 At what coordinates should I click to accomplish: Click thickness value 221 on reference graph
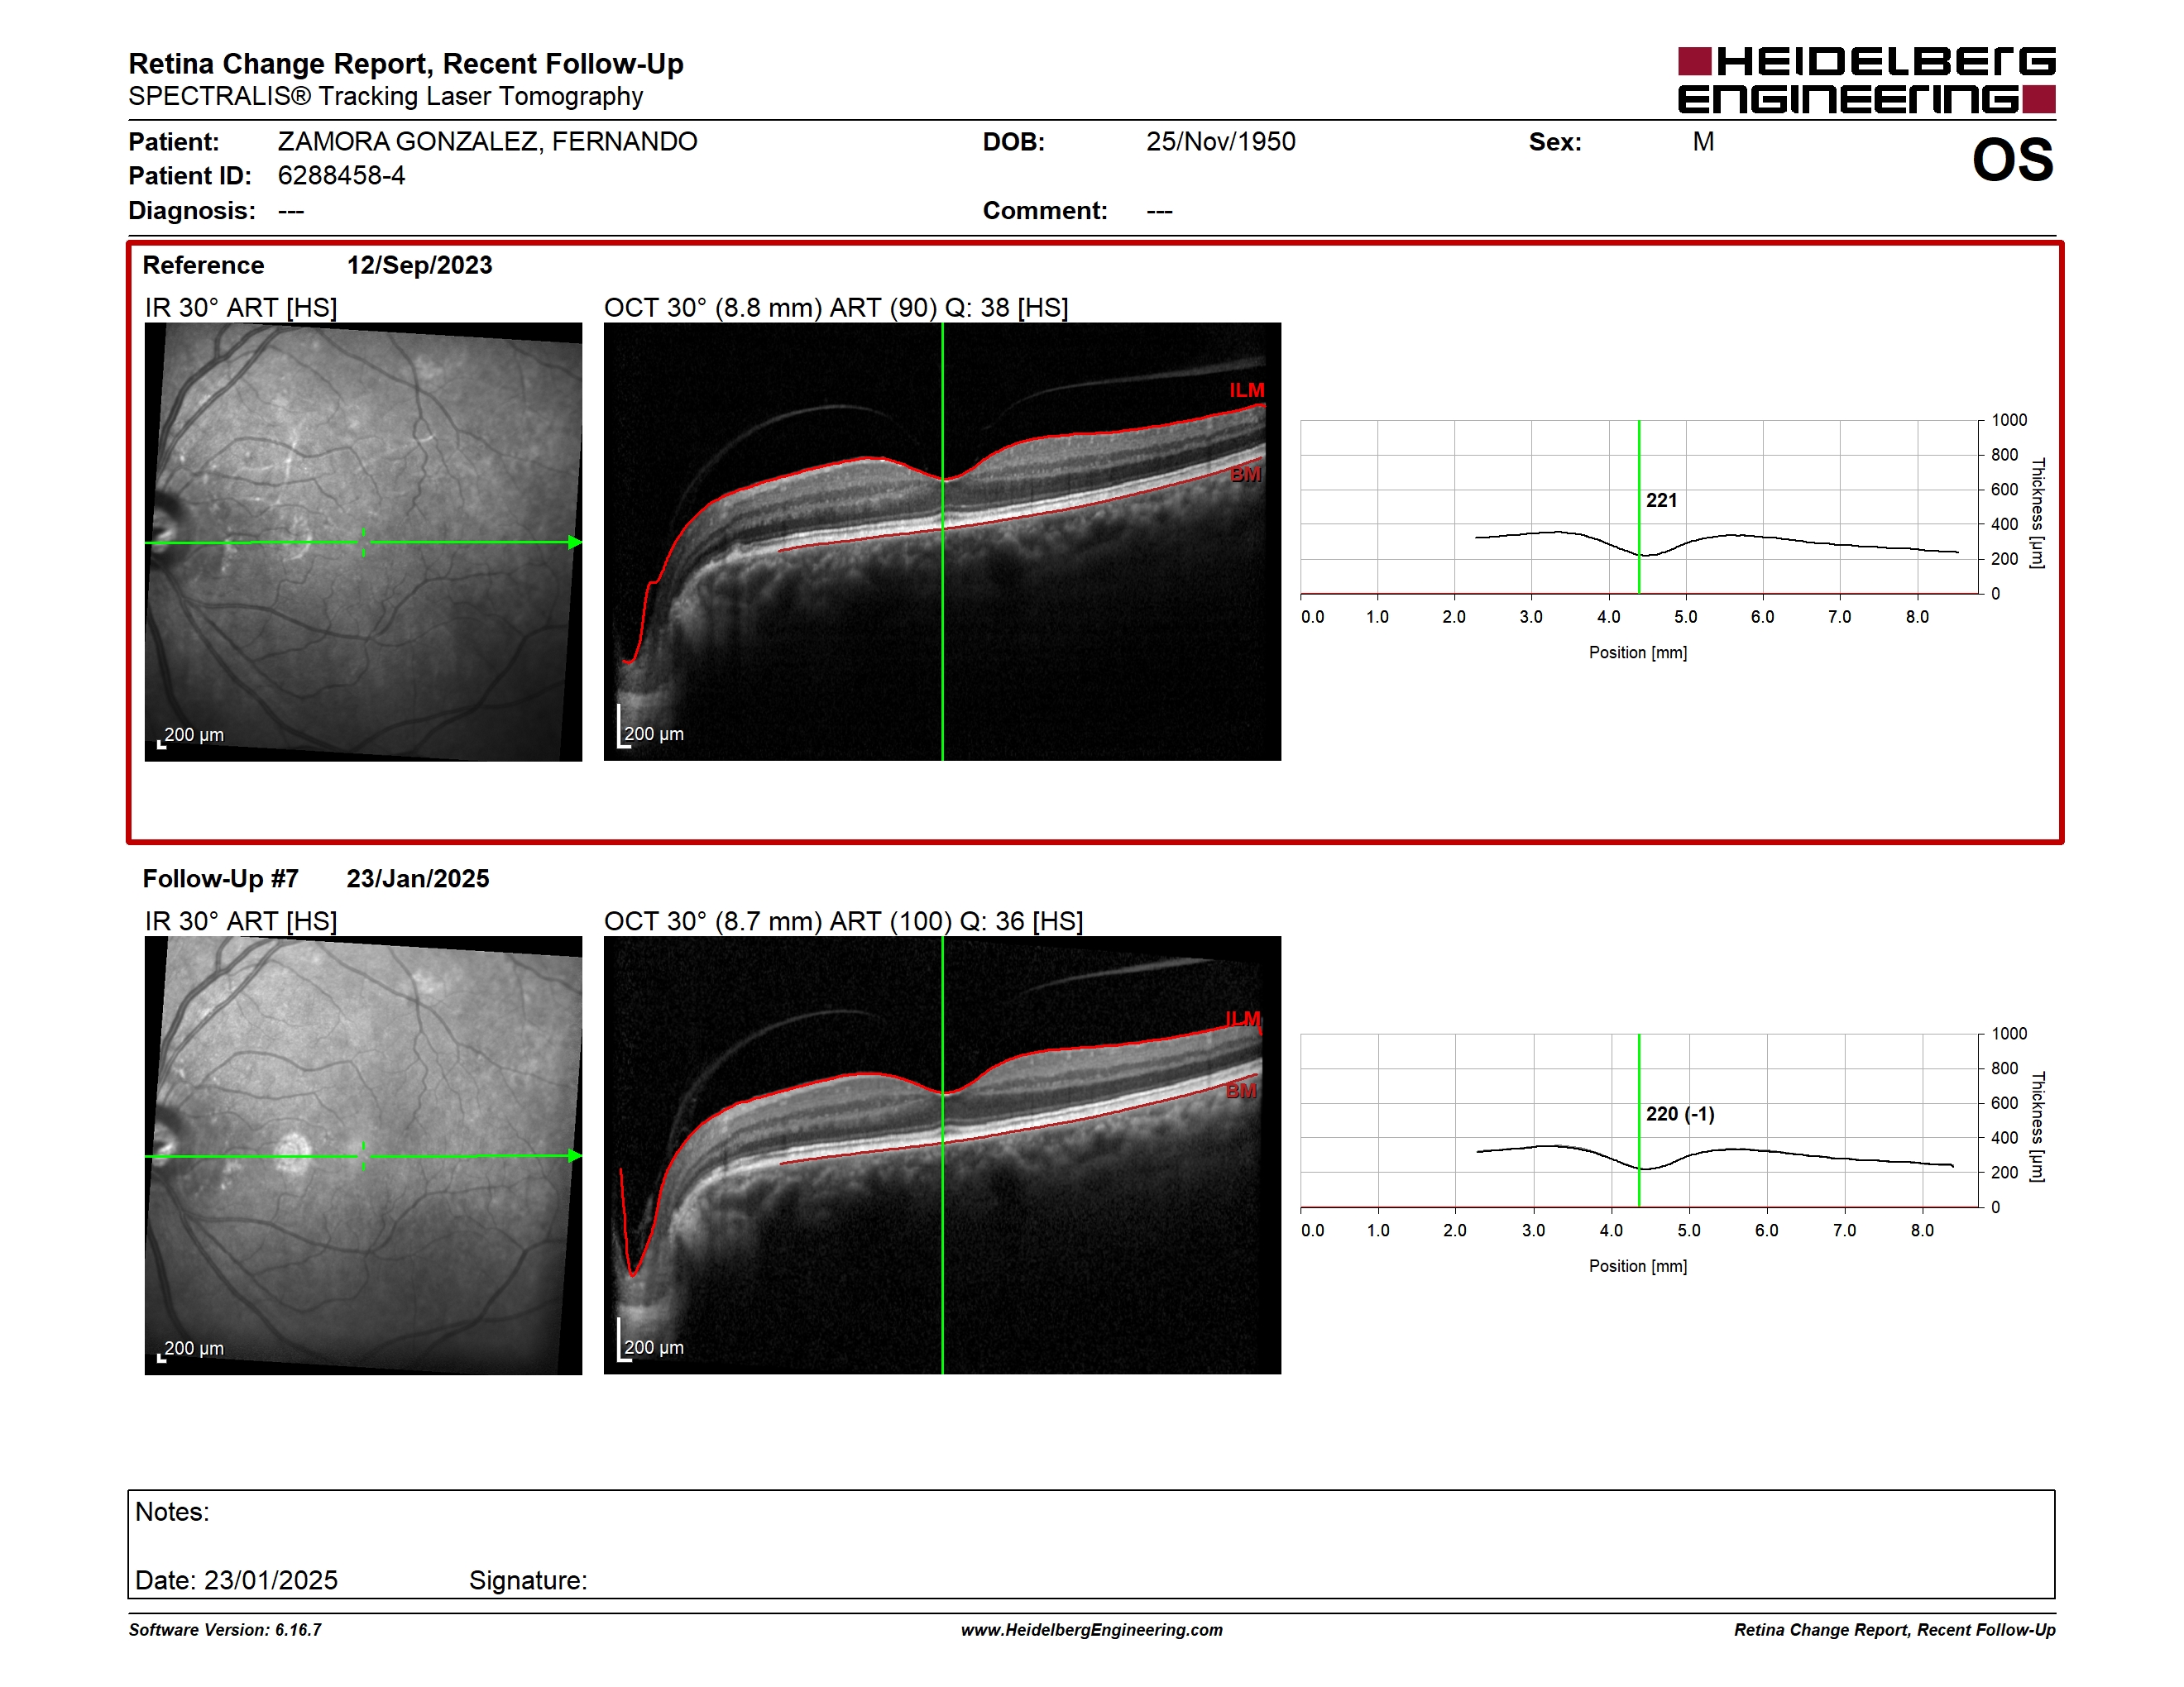tap(1661, 499)
